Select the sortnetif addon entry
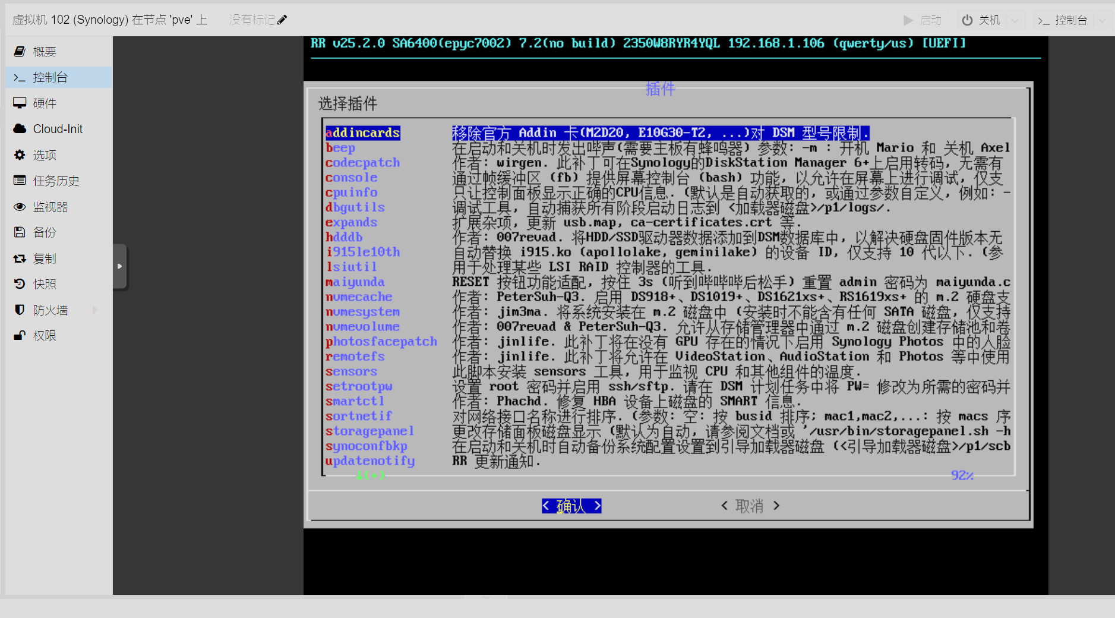This screenshot has height=618, width=1115. pos(359,416)
